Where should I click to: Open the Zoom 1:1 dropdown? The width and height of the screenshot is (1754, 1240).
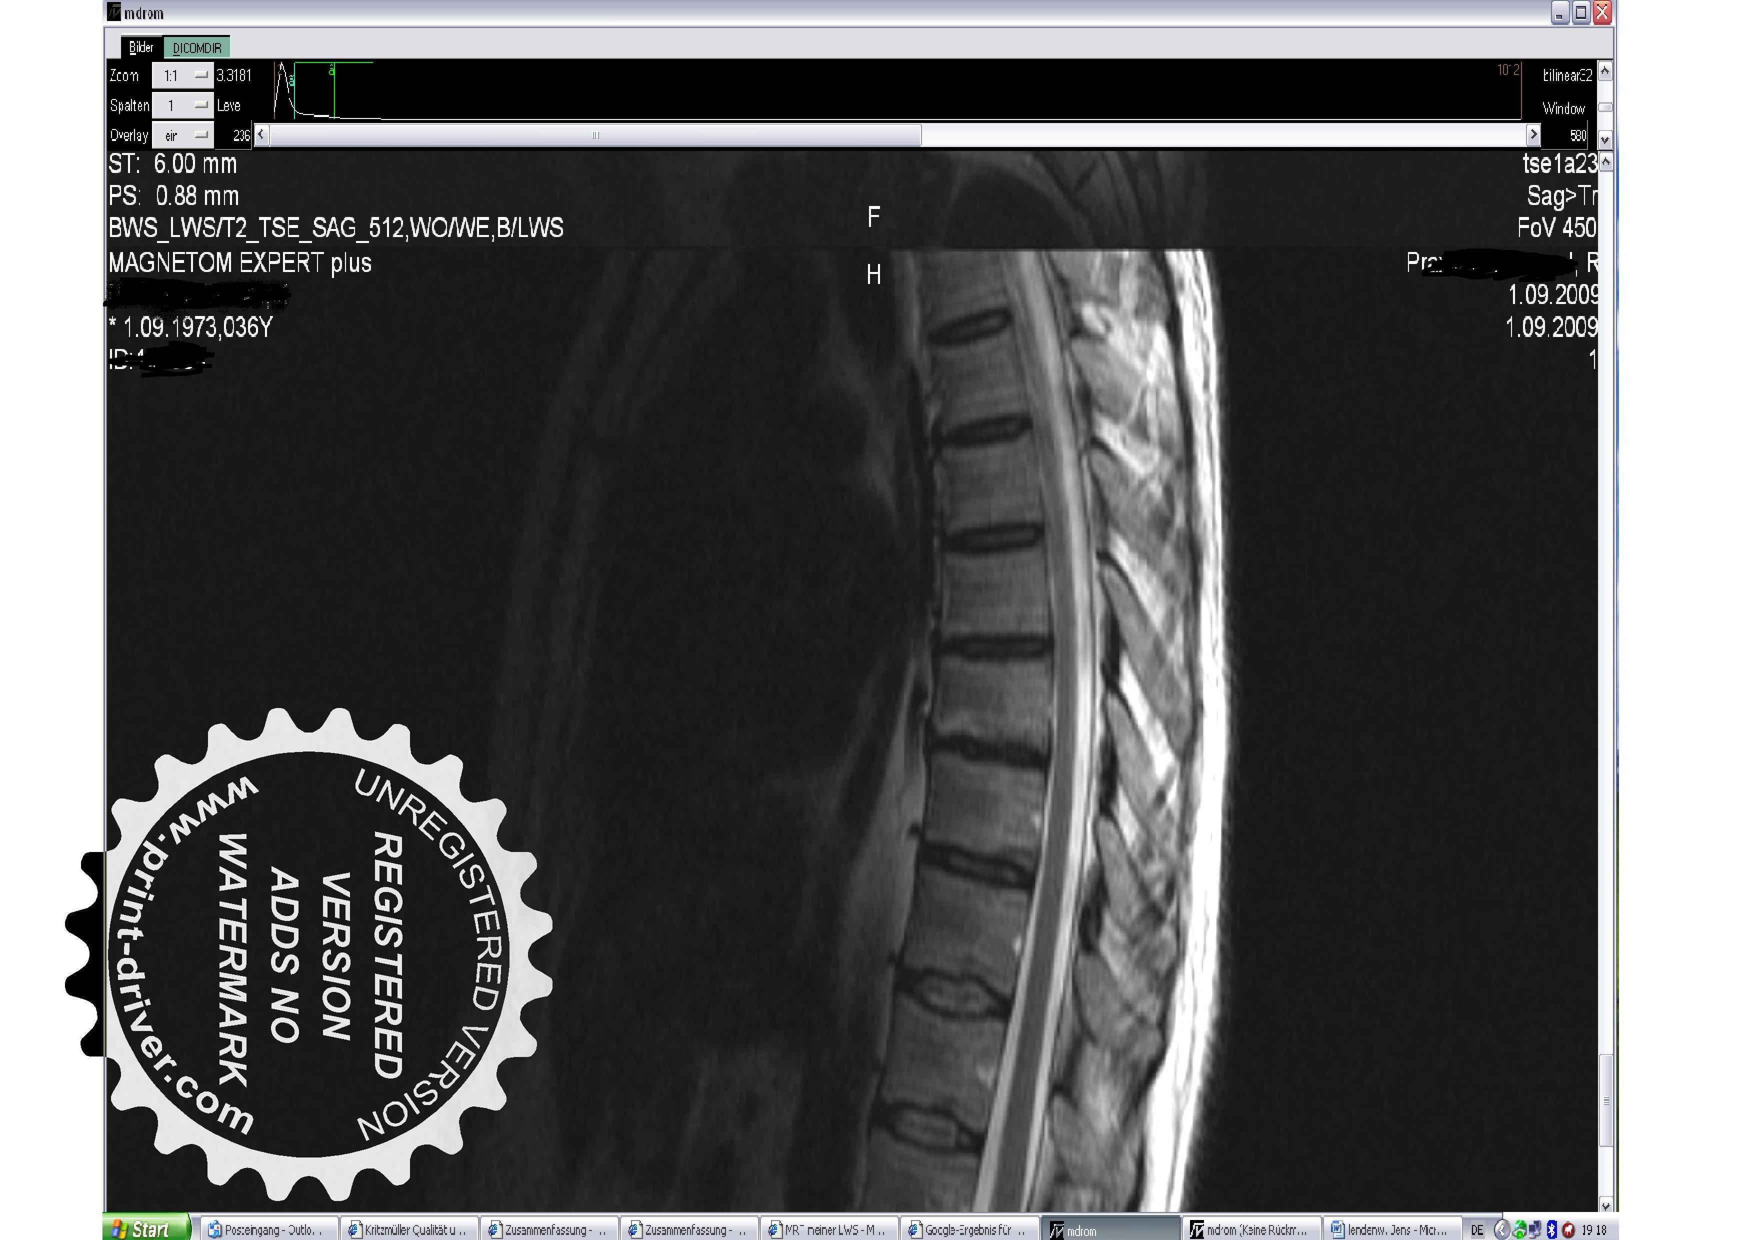(x=182, y=75)
